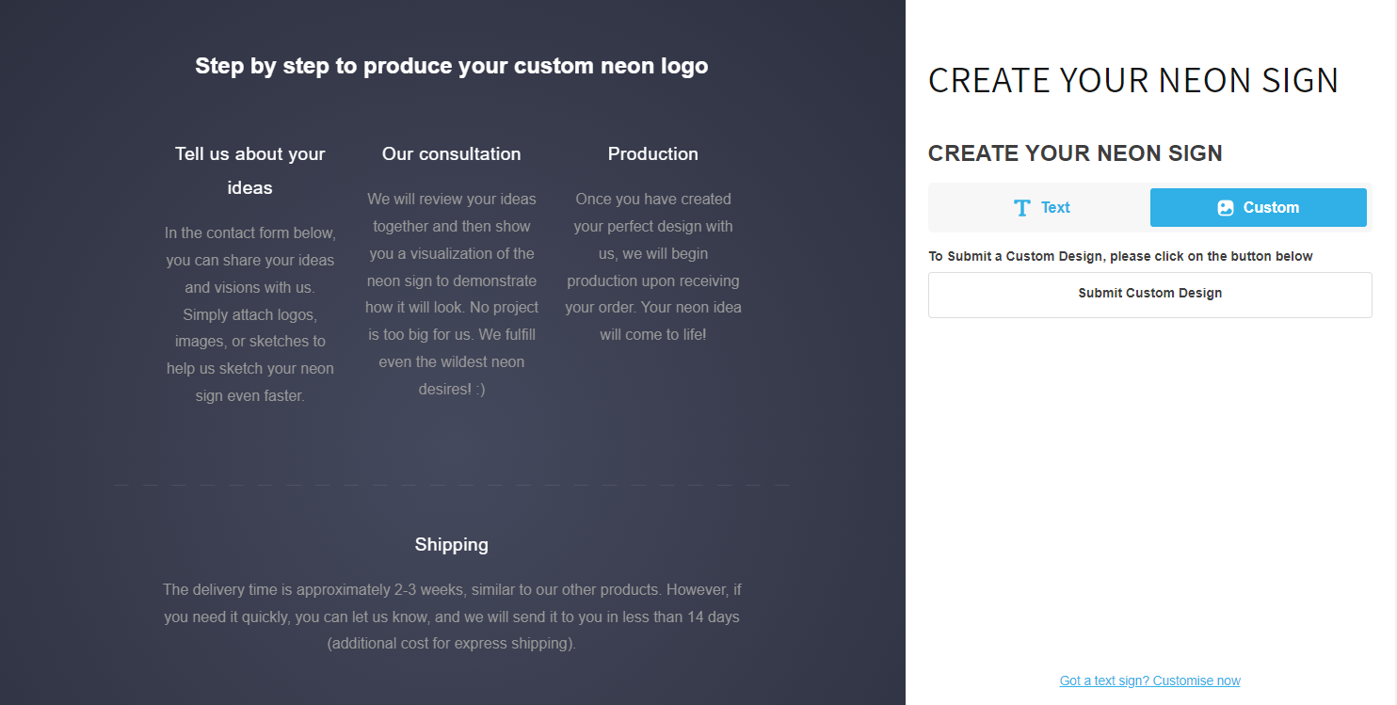Click the T icon on the Text tab

pyautogui.click(x=1021, y=208)
